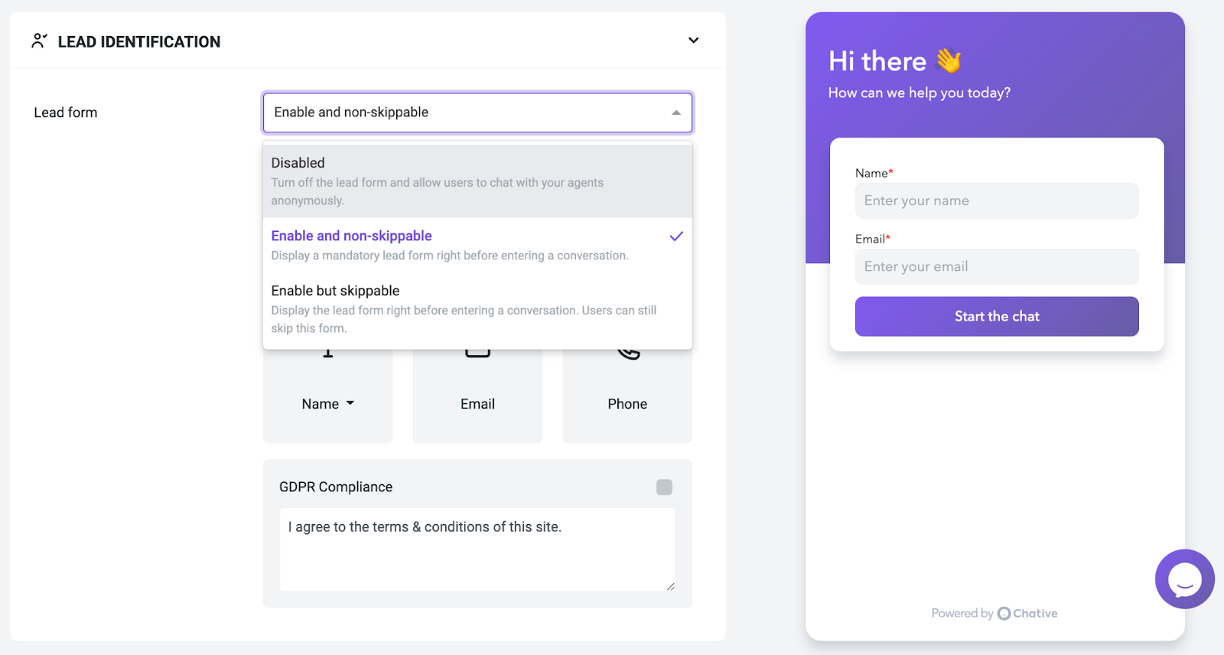The width and height of the screenshot is (1224, 655).
Task: Select the Disabled lead form option
Action: point(477,181)
